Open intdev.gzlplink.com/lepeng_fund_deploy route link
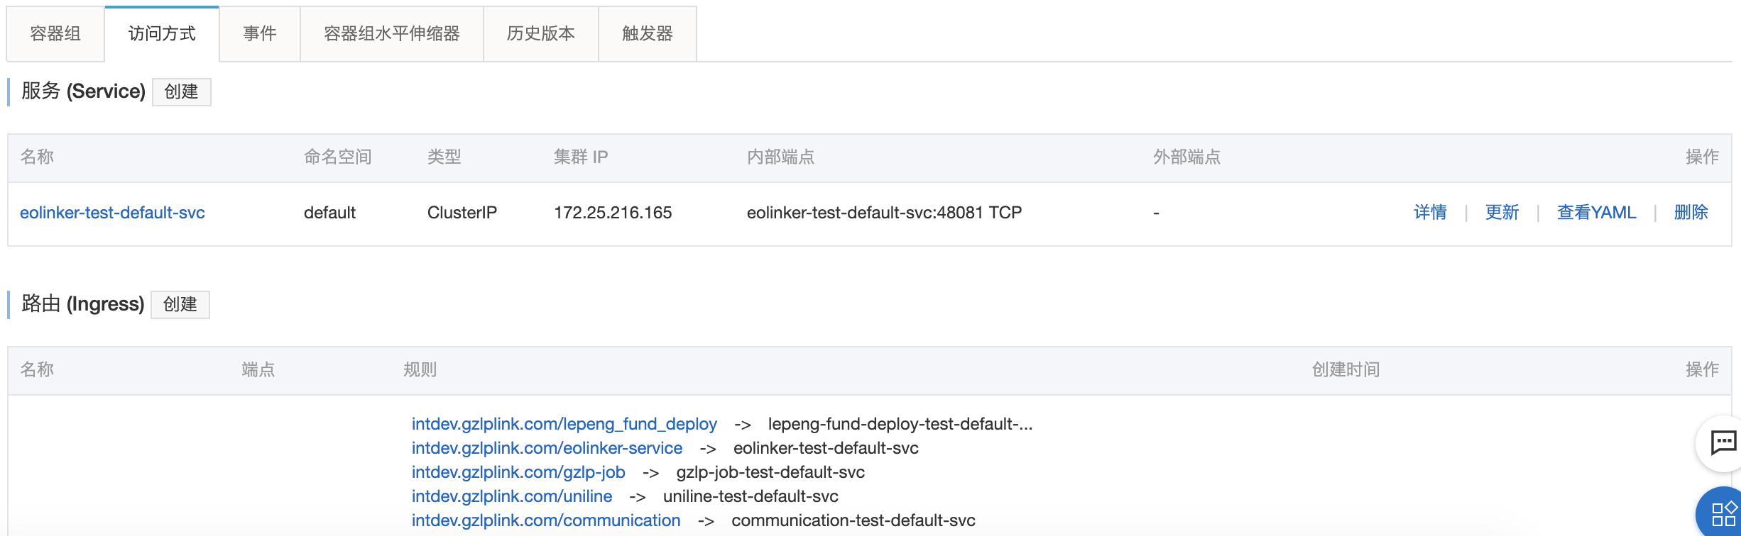This screenshot has width=1741, height=536. [x=564, y=424]
